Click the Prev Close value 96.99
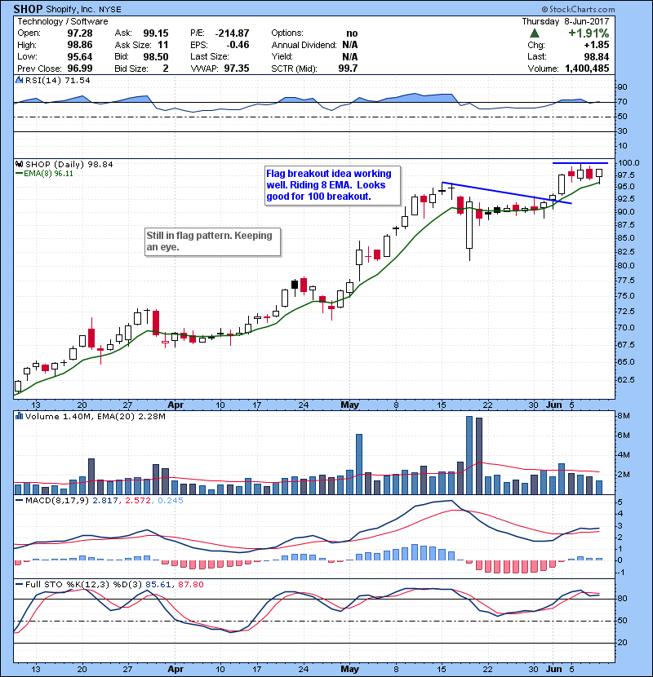The height and width of the screenshot is (677, 653). click(x=80, y=69)
